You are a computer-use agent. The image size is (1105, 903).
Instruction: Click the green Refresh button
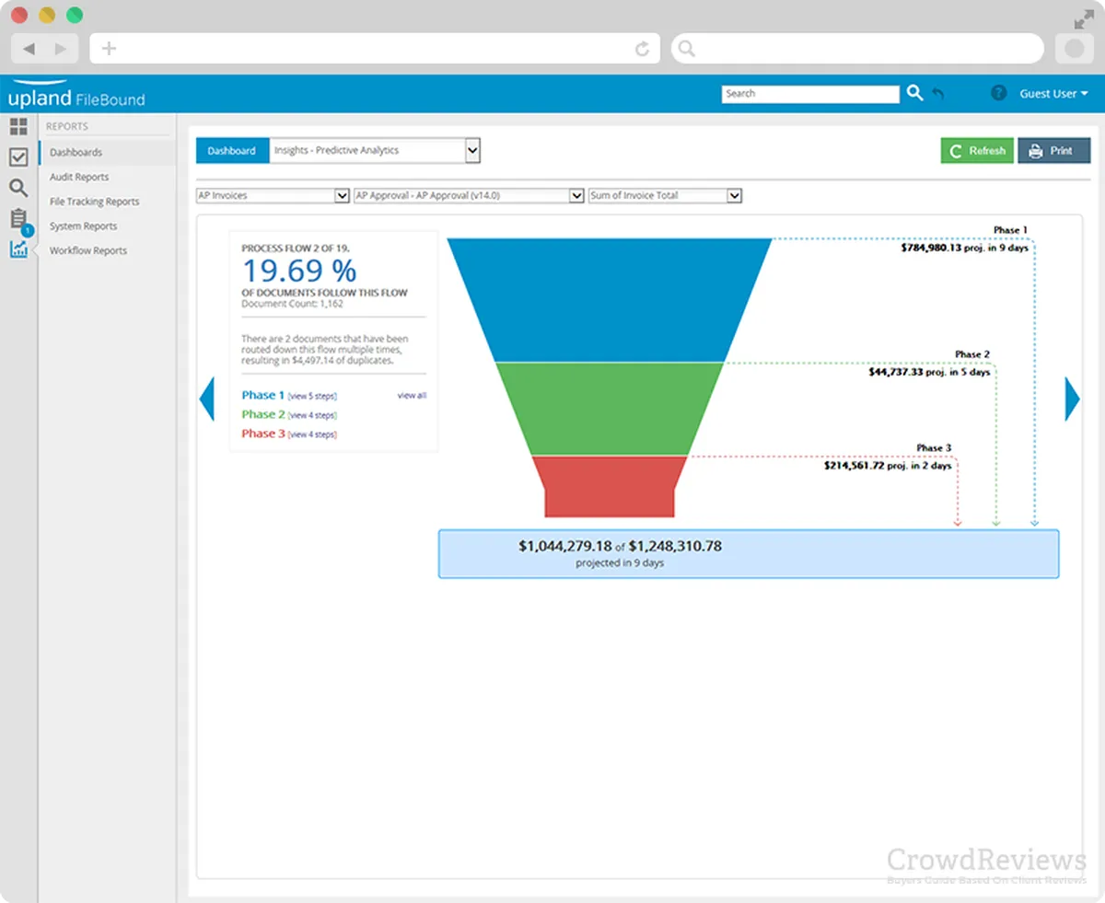(x=977, y=151)
